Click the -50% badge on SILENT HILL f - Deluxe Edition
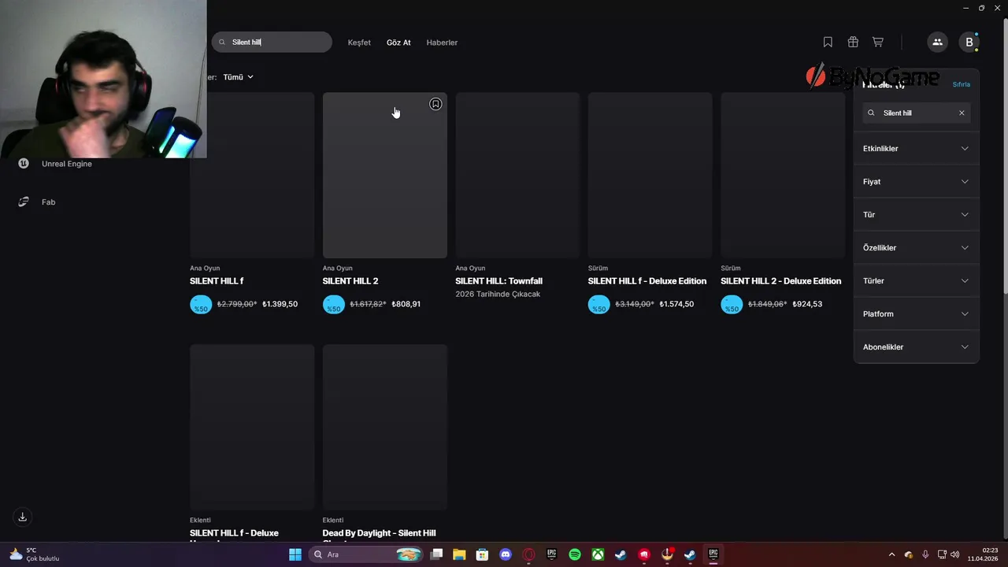The height and width of the screenshot is (567, 1008). (599, 305)
